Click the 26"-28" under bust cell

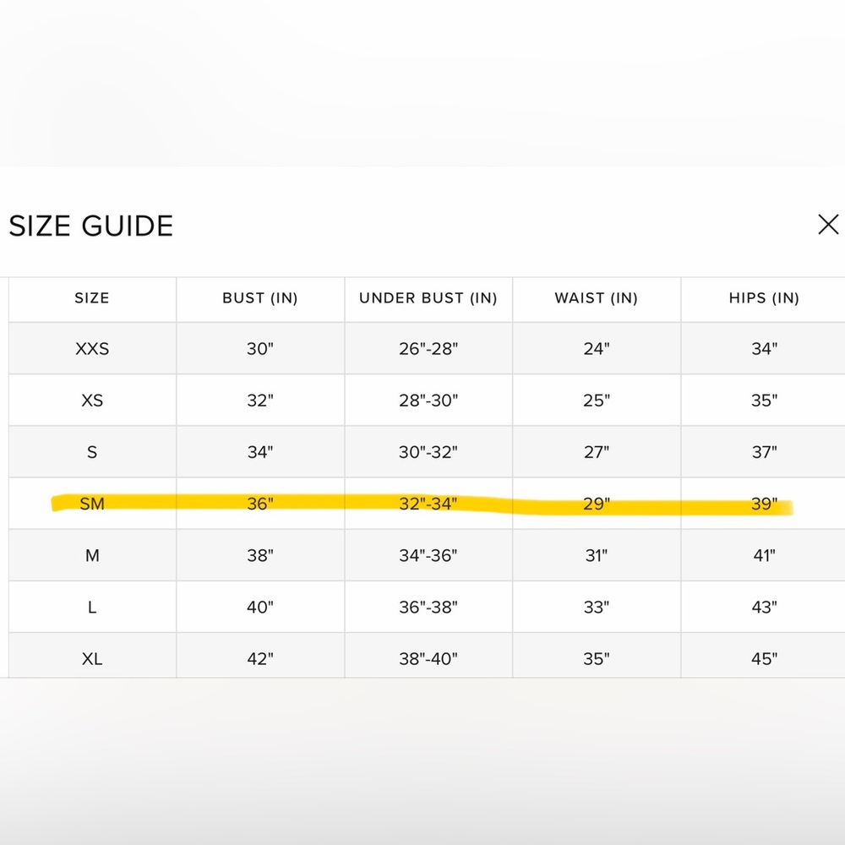[x=428, y=349]
